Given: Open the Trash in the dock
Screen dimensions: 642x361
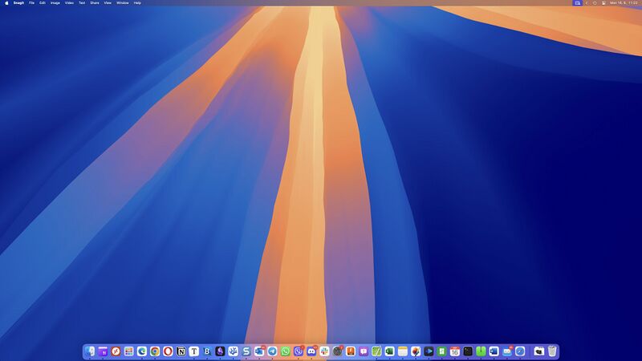Looking at the screenshot, I should tap(552, 351).
